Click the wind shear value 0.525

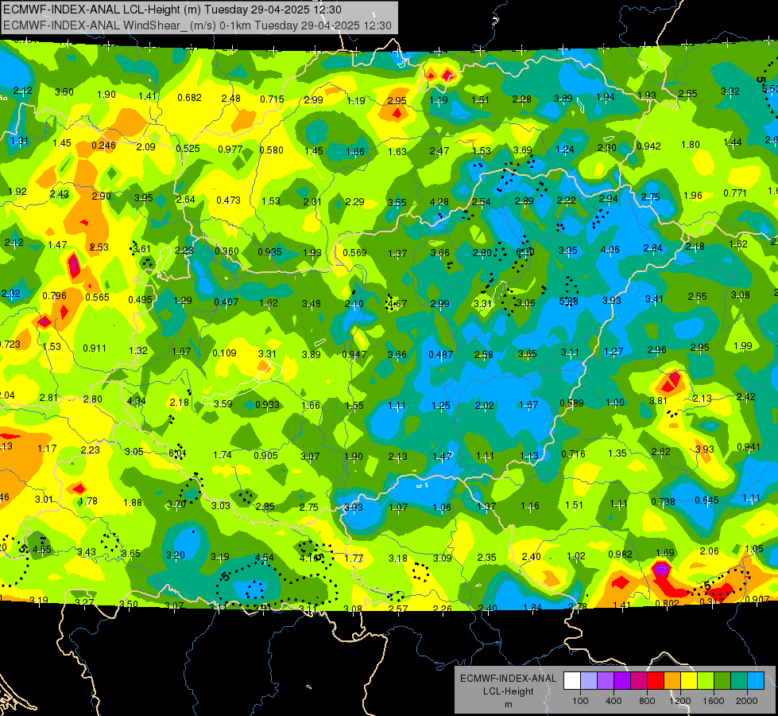coord(188,148)
